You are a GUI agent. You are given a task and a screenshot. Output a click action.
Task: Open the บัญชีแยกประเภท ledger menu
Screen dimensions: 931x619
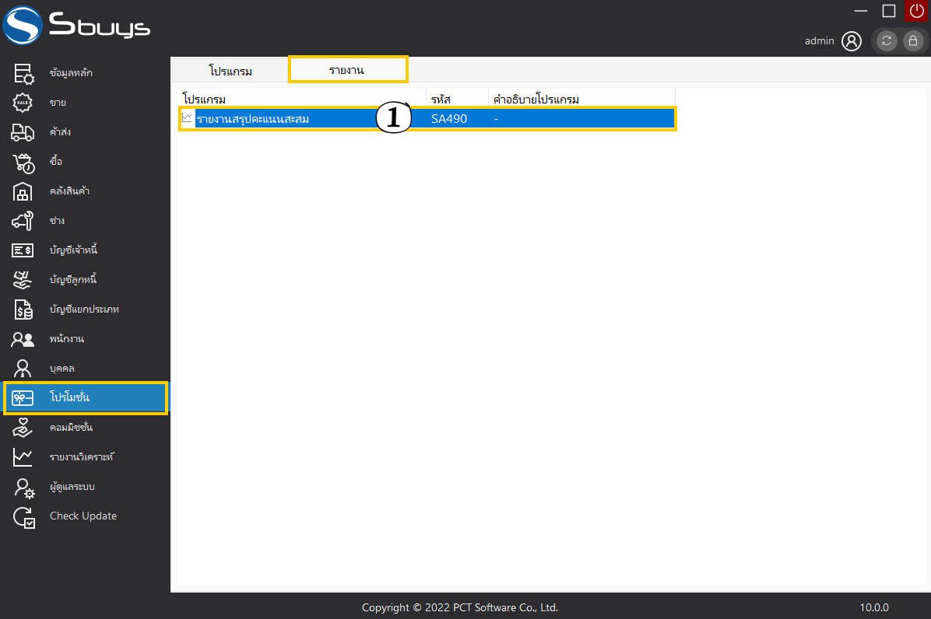point(84,309)
